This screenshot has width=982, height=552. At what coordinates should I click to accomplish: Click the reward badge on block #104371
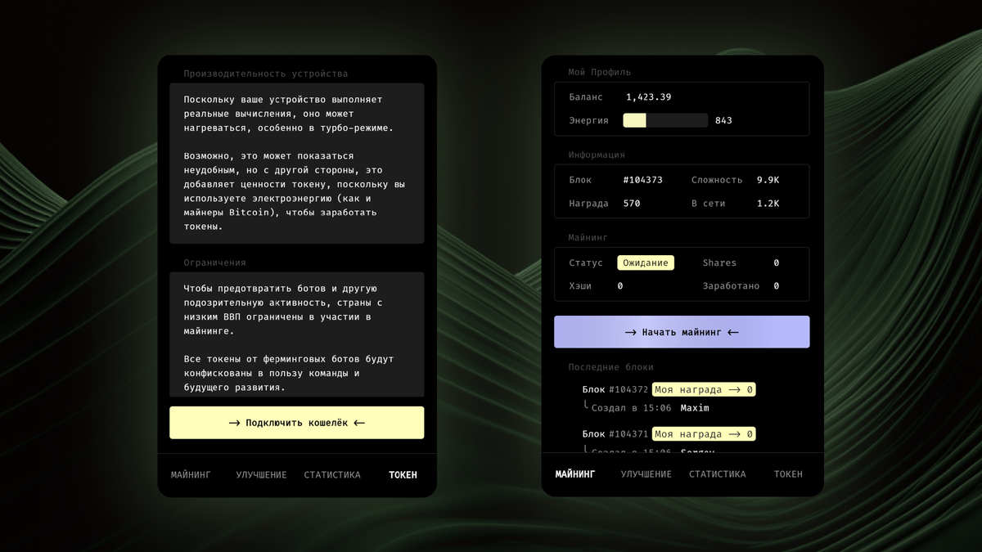click(x=703, y=433)
